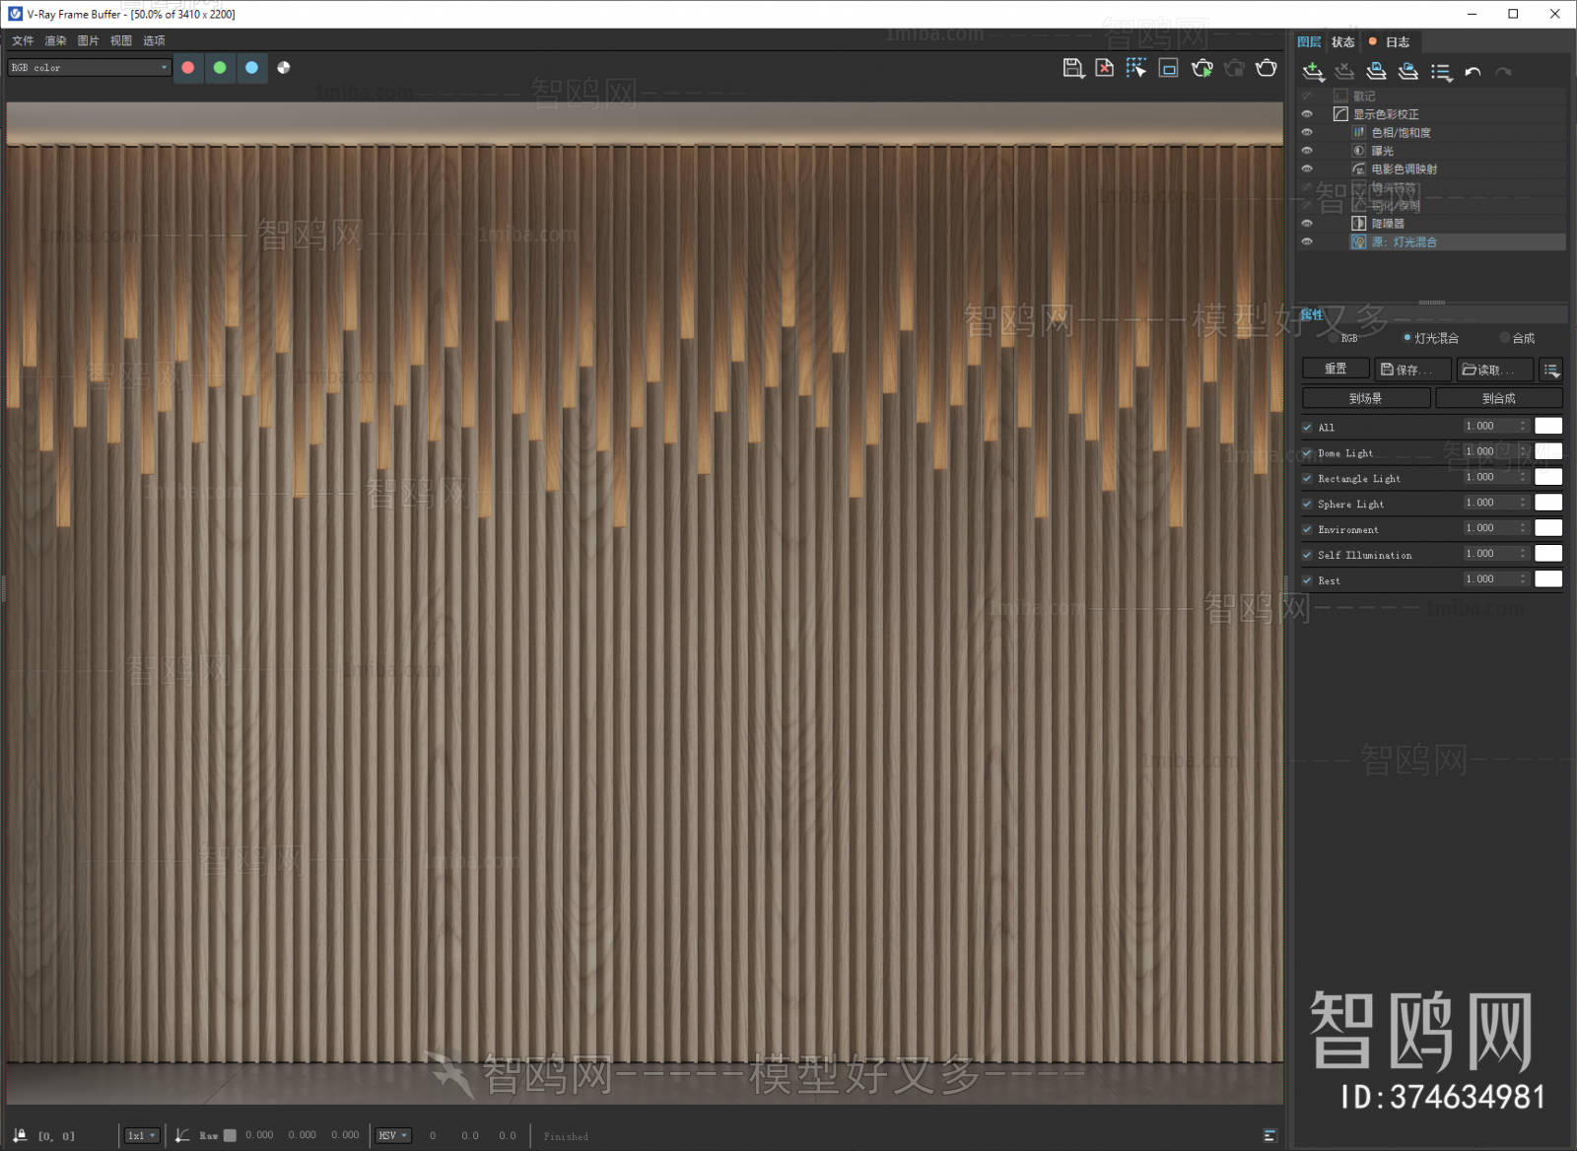Click the 读取 load light mix button
This screenshot has width=1577, height=1151.
(1495, 370)
